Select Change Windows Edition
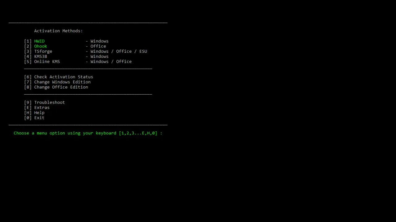This screenshot has width=396, height=222. tap(62, 82)
